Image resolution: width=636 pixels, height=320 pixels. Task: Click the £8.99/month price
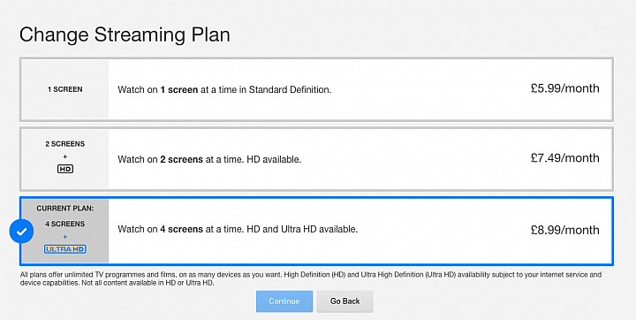565,230
